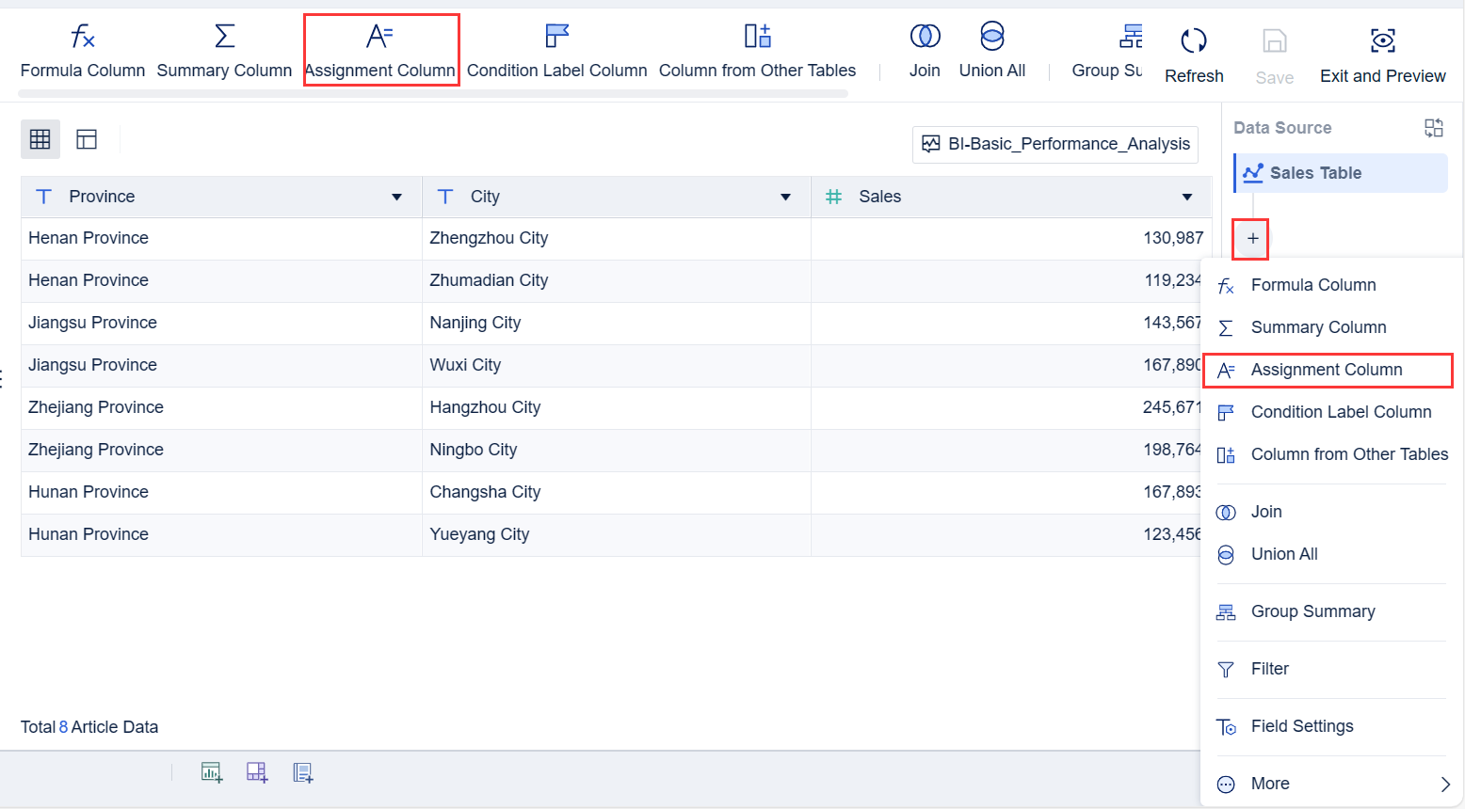This screenshot has height=809, width=1465.
Task: Select Field Settings in the menu
Action: click(1302, 726)
